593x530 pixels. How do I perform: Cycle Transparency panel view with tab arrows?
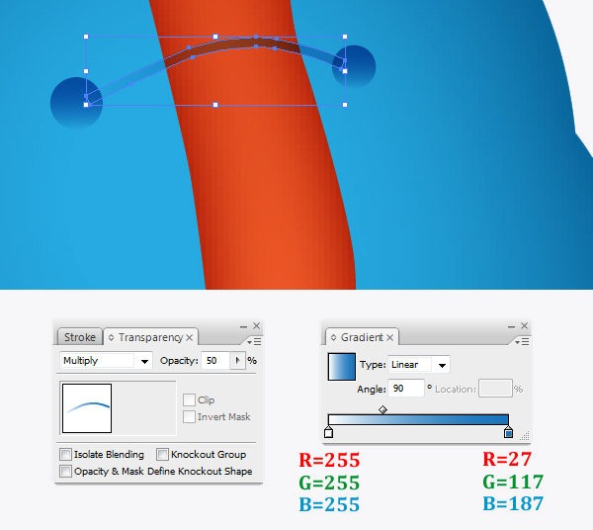coord(111,337)
